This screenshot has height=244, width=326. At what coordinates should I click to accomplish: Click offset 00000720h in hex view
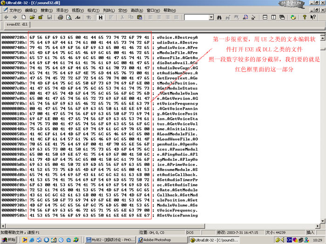(x=14, y=38)
